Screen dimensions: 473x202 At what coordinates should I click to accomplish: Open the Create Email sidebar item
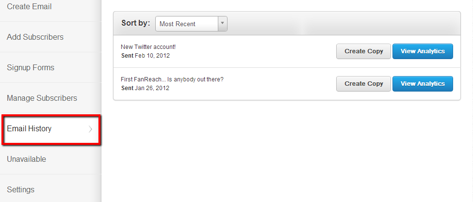coord(29,7)
